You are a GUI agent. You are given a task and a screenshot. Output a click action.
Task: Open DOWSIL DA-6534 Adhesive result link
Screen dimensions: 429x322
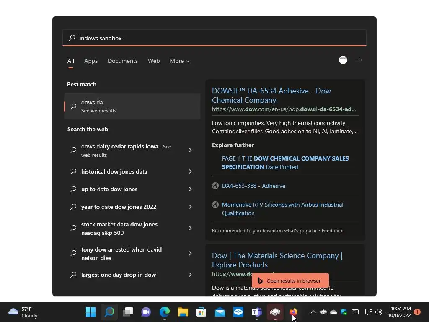[271, 95]
